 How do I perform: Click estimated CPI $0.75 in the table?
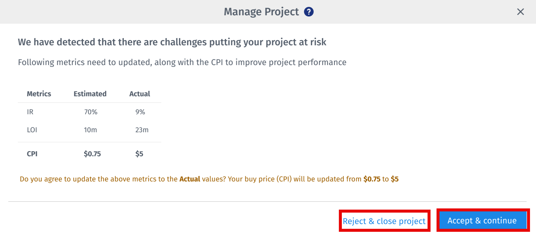(x=92, y=154)
